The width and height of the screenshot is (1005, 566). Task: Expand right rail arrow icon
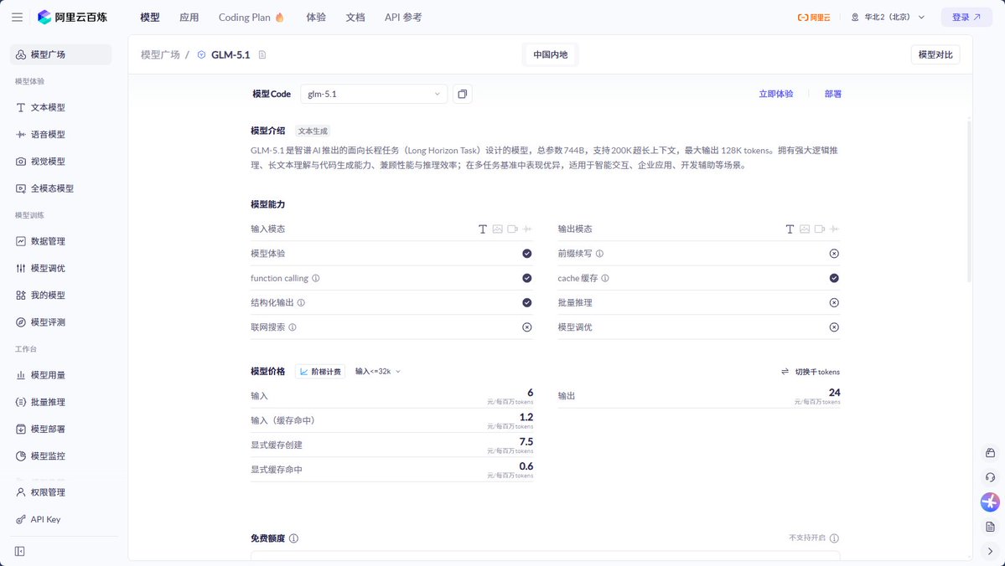pyautogui.click(x=990, y=551)
